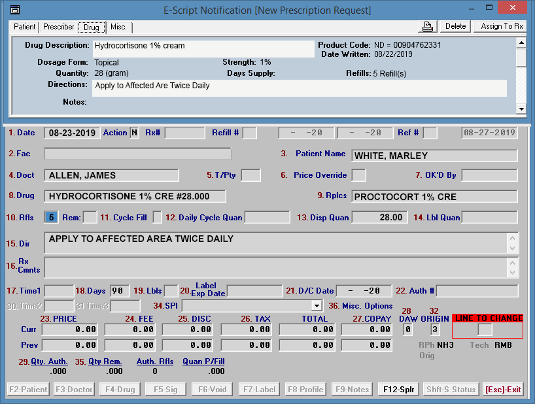The image size is (535, 404).
Task: Select the Refills count field
Action: [52, 217]
